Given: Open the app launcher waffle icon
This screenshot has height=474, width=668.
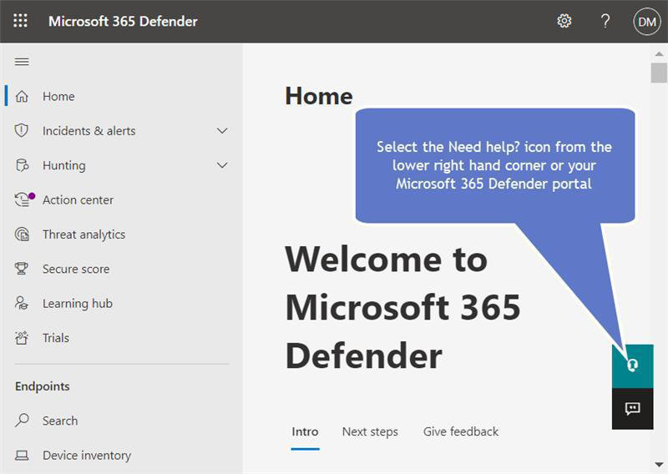Looking at the screenshot, I should [x=20, y=20].
